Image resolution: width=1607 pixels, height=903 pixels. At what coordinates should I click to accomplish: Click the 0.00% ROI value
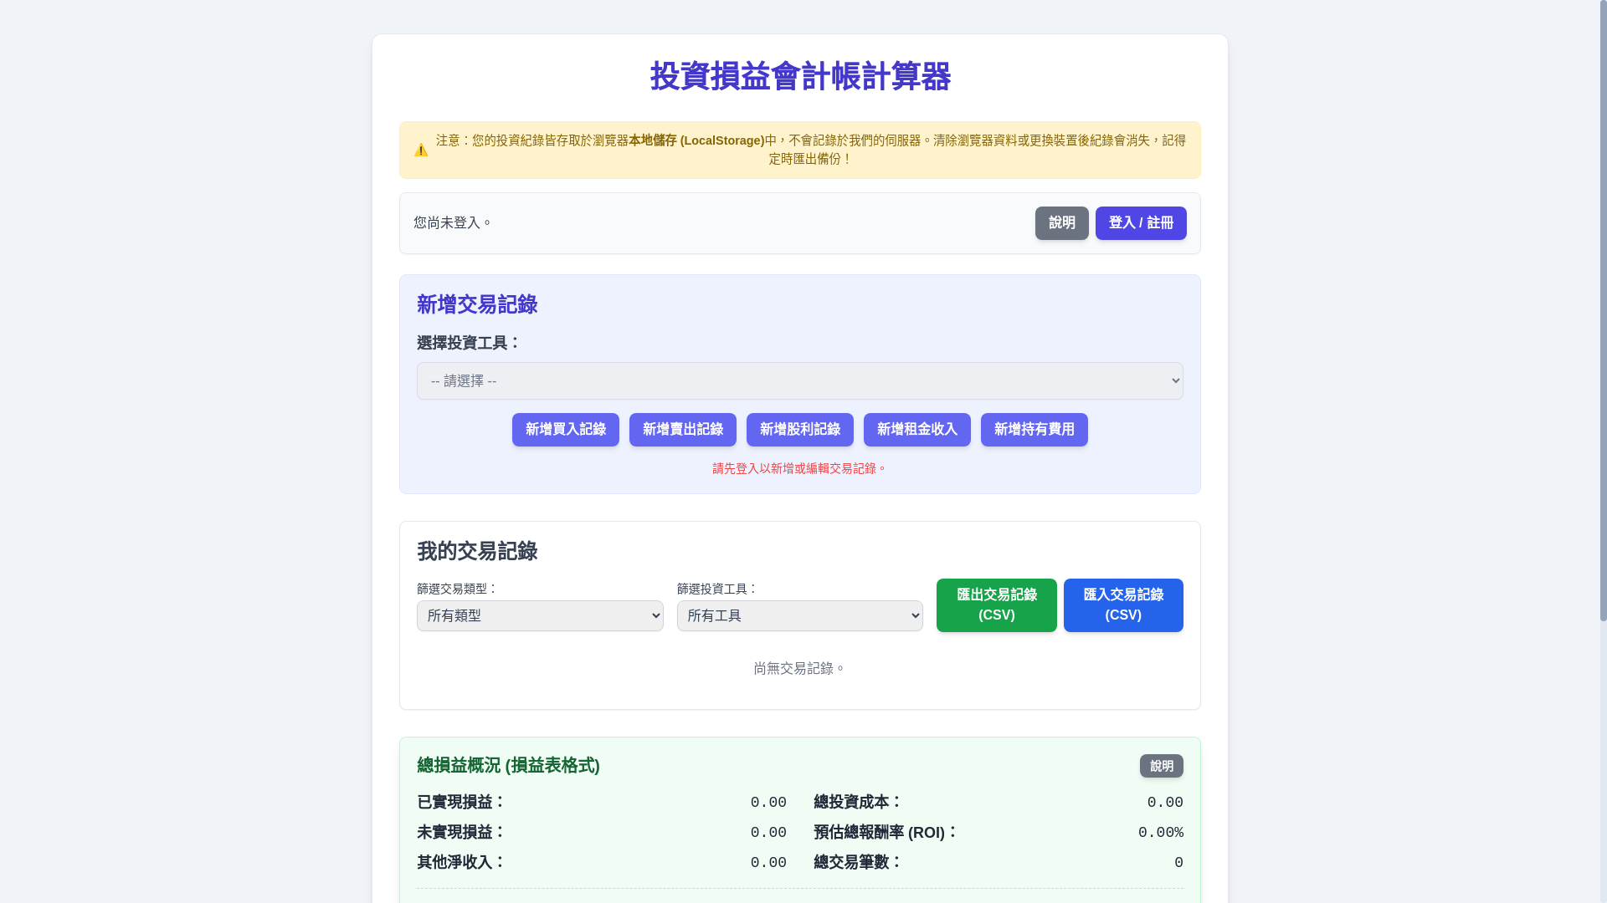click(x=1160, y=833)
